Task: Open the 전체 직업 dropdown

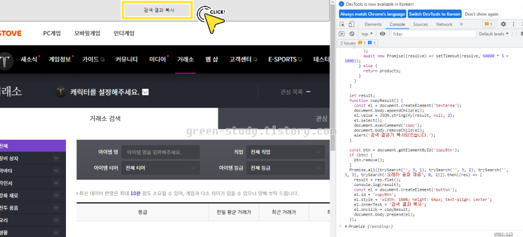Action: click(x=286, y=152)
